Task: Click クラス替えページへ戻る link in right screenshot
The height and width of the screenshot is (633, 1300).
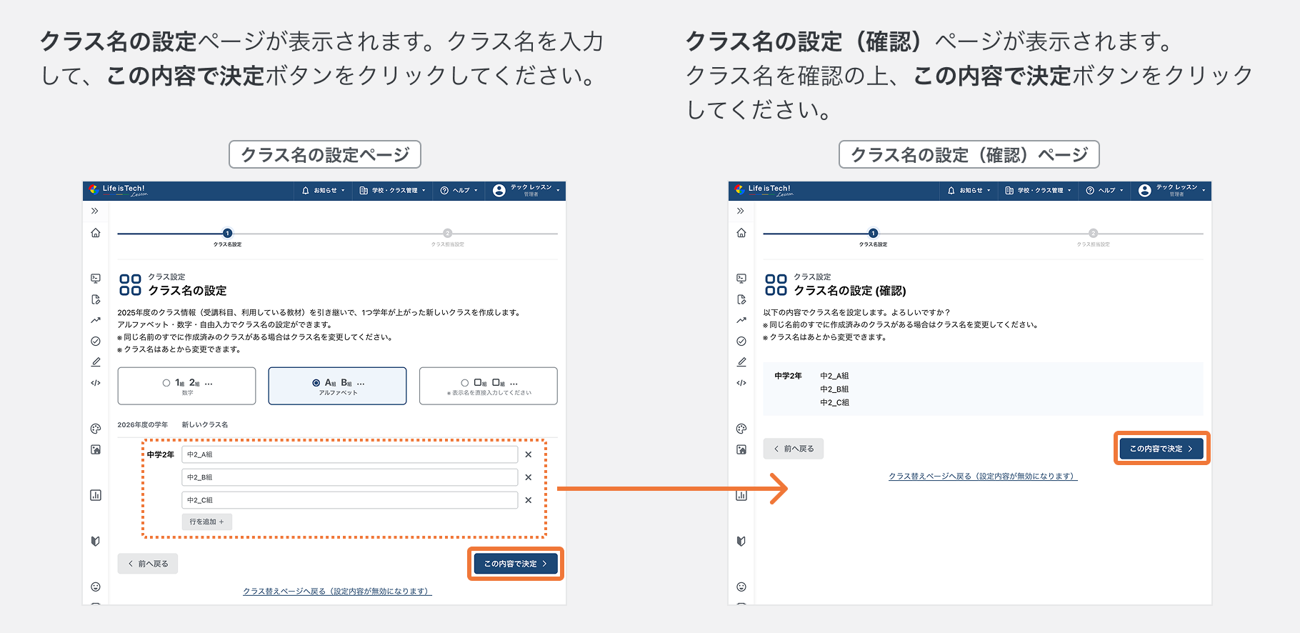Action: click(983, 477)
